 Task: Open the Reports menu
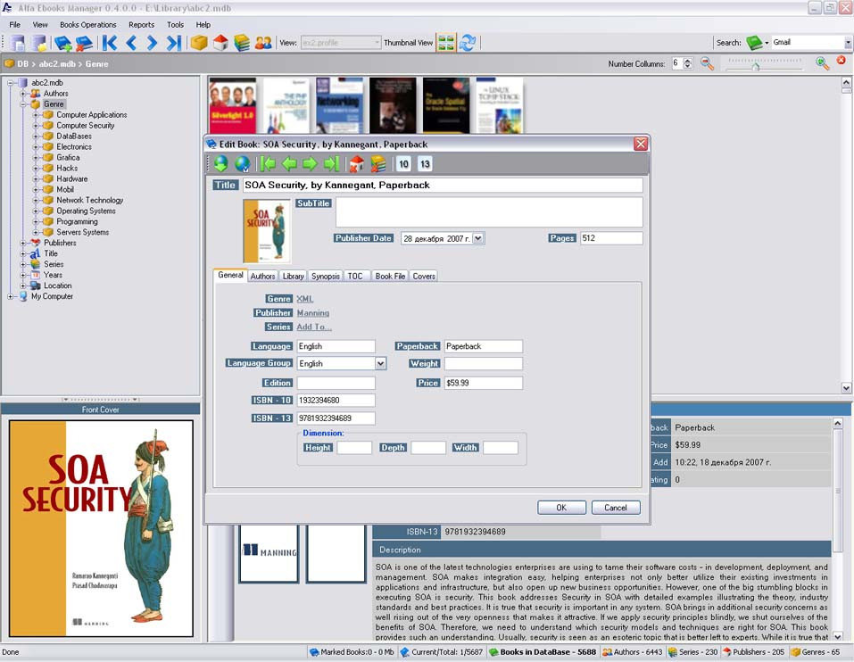(141, 24)
